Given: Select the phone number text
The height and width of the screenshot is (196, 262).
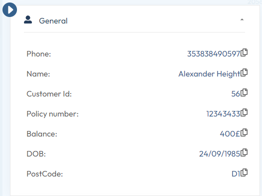Looking at the screenshot, I should [214, 54].
